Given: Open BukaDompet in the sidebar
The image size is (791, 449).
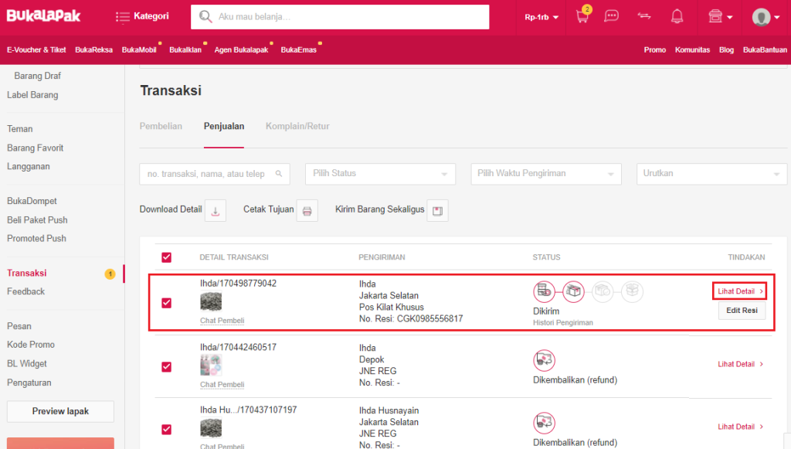Looking at the screenshot, I should point(32,201).
